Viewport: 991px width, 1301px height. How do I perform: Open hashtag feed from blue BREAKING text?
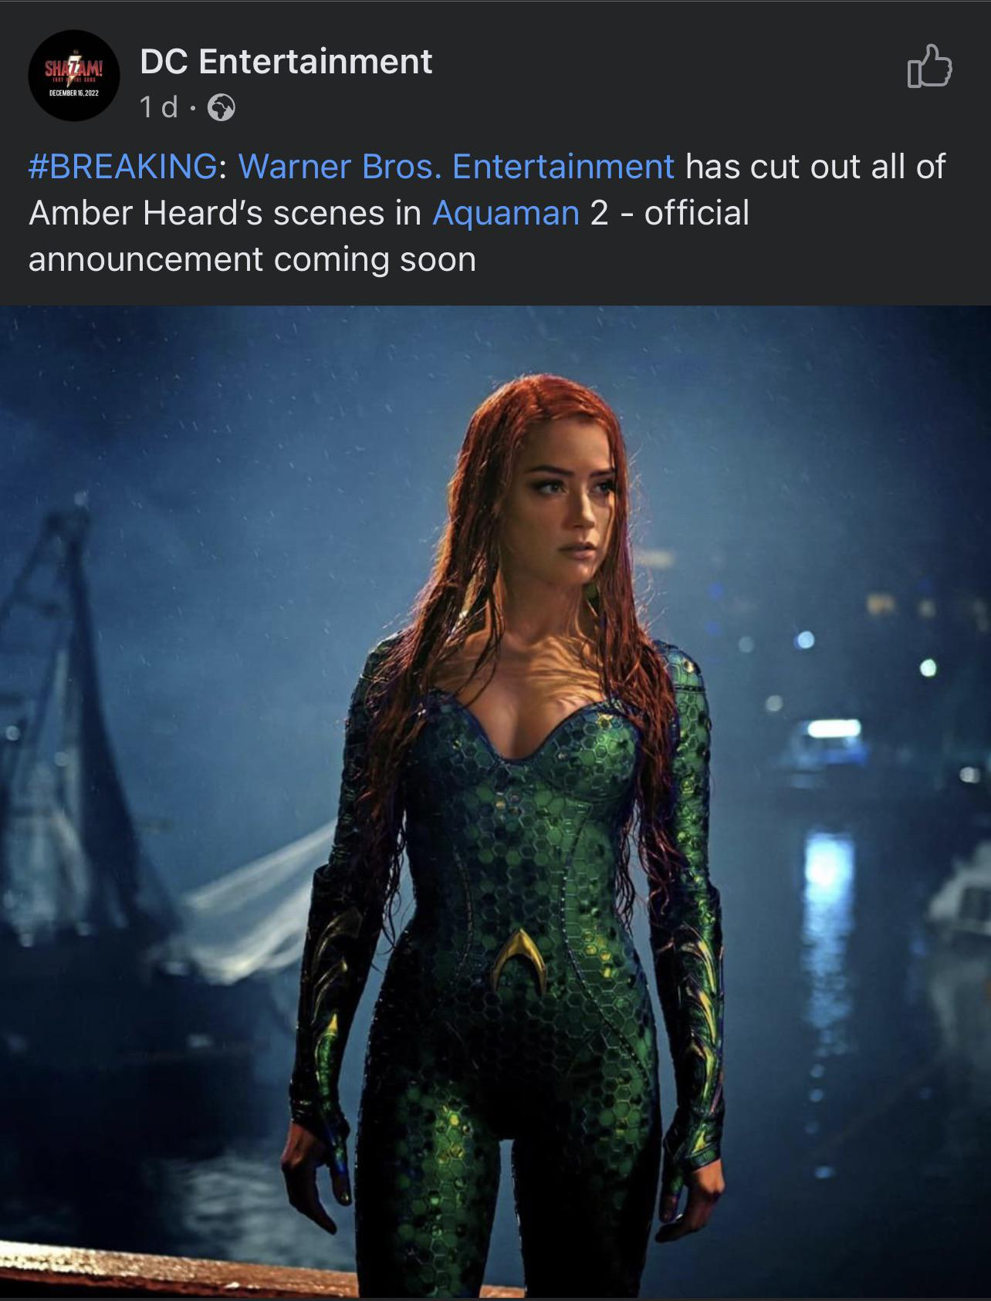(122, 166)
